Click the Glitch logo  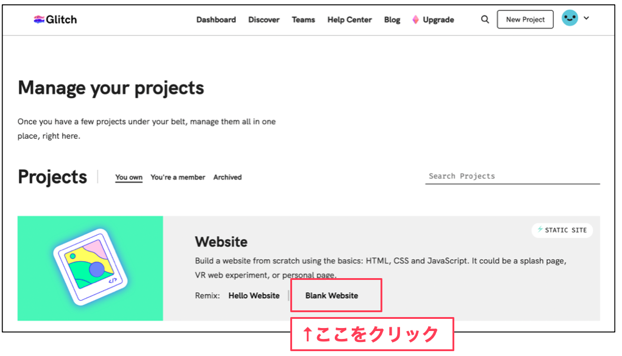(55, 19)
